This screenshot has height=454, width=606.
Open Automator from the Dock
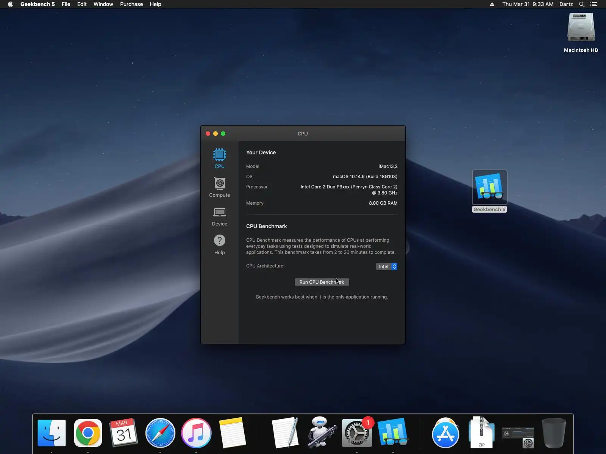321,433
